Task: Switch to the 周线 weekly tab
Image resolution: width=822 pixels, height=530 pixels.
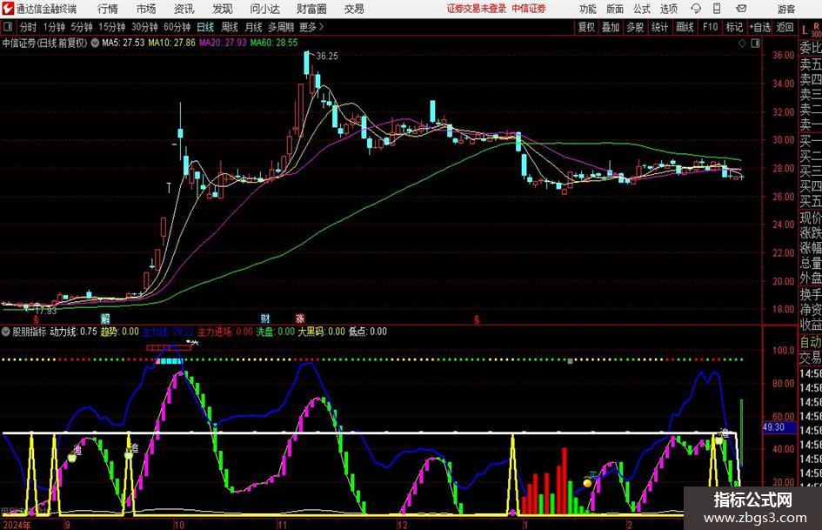Action: [230, 27]
